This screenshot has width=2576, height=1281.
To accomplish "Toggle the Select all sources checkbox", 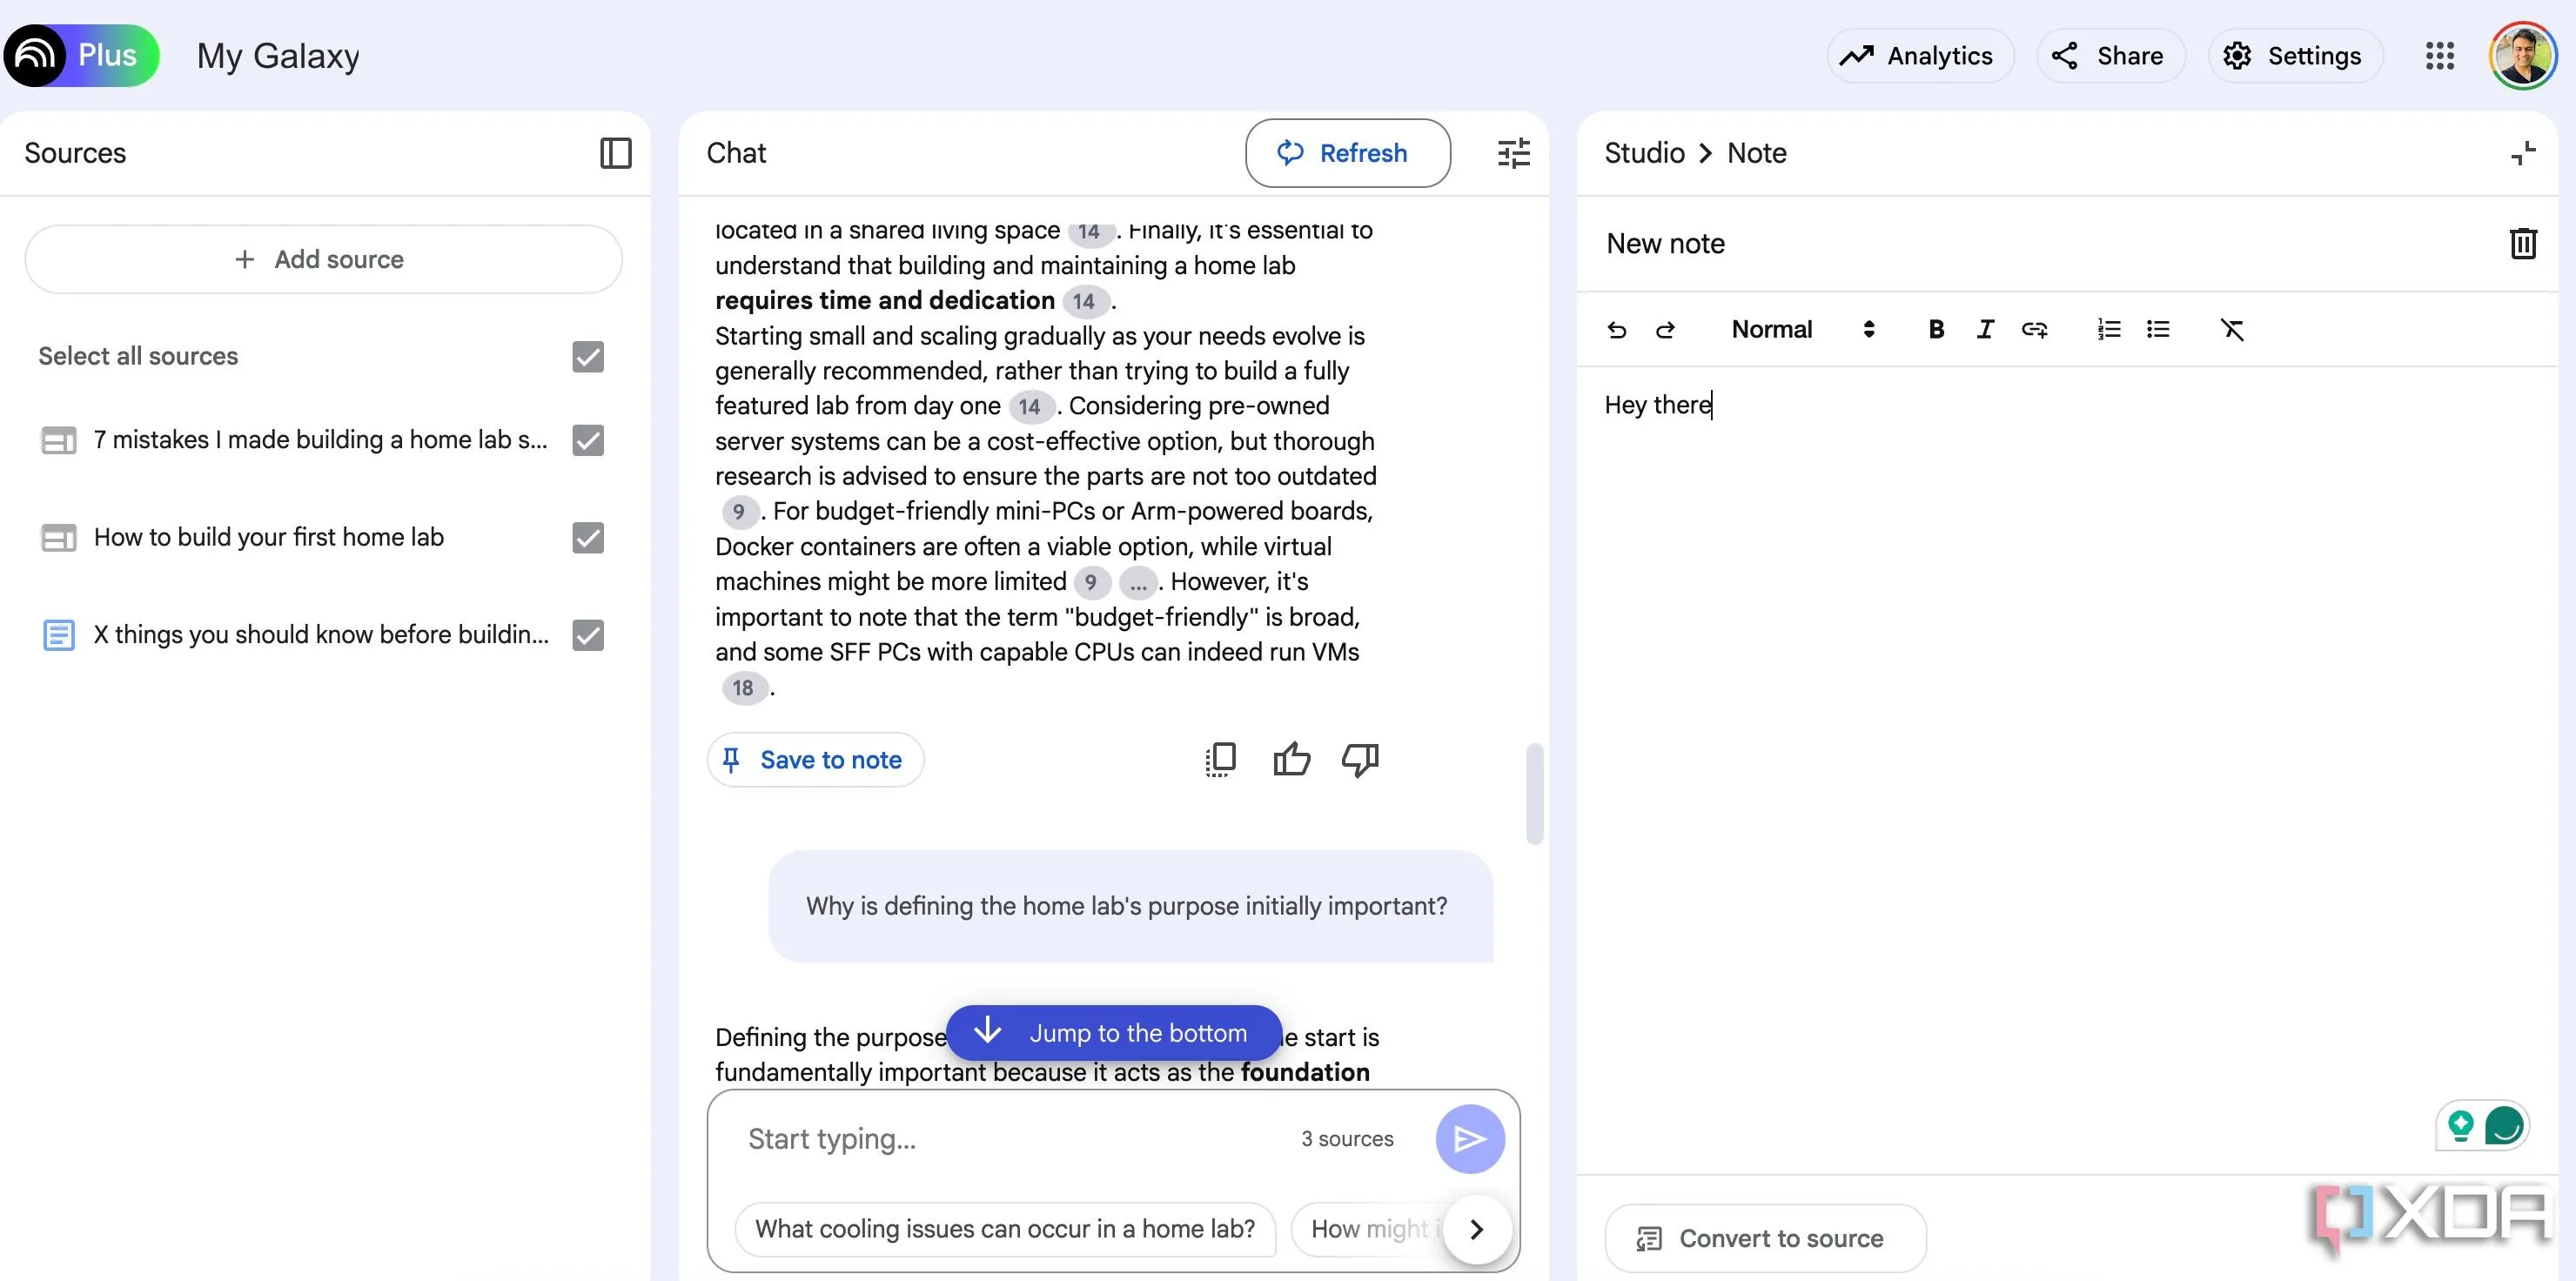I will click(x=588, y=356).
